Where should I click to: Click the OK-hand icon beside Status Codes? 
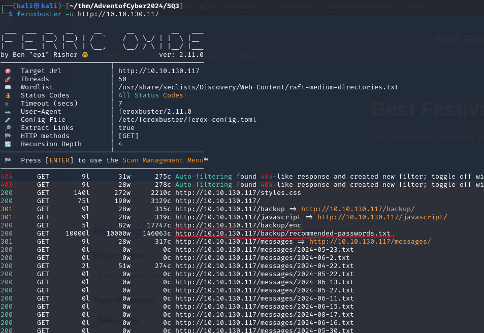8,95
